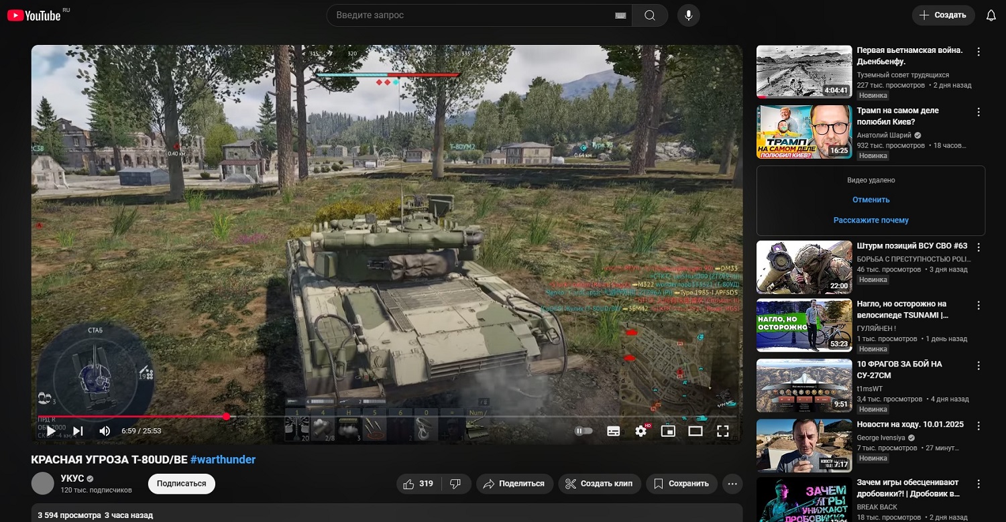Subscribe with the Подписаться button

(182, 484)
